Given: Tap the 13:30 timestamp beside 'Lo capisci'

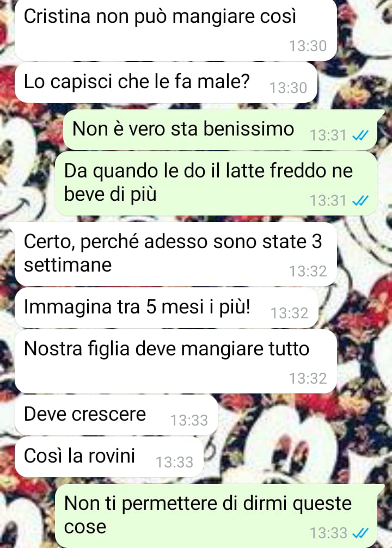Looking at the screenshot, I should coord(288,88).
